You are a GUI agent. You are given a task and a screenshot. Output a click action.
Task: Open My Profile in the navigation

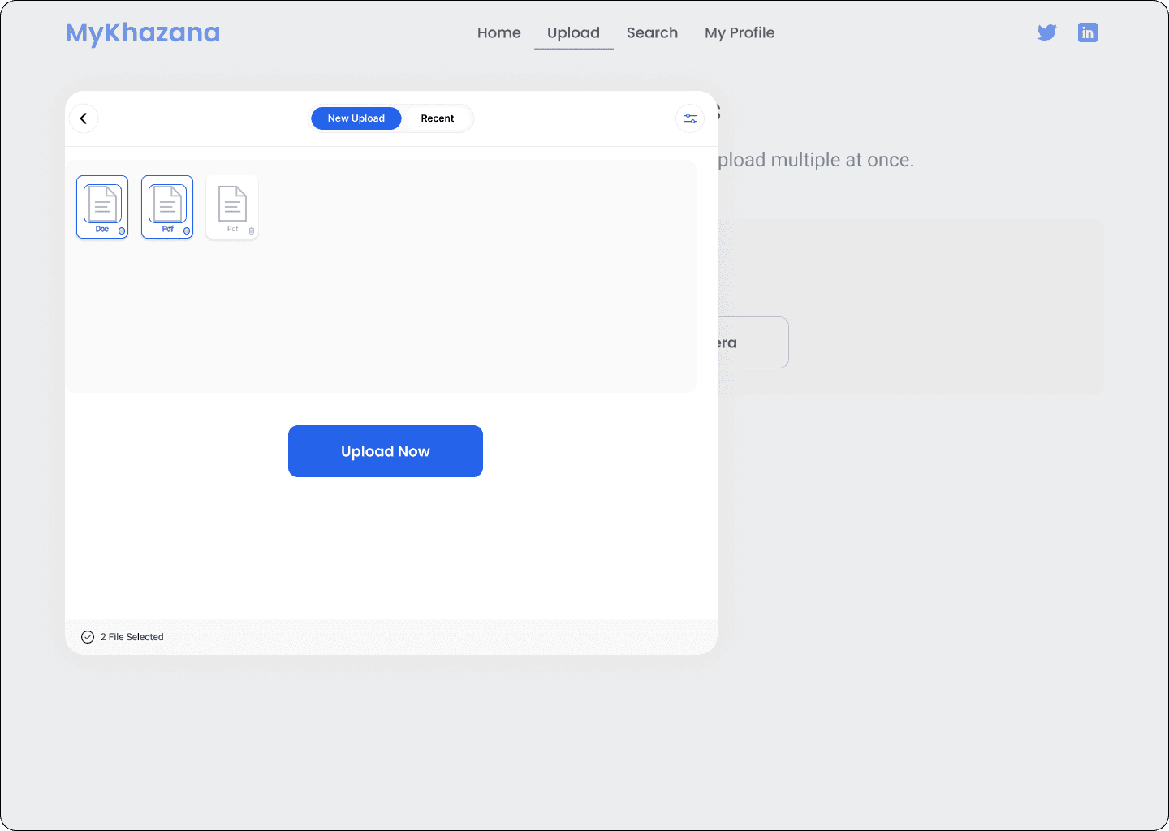(x=740, y=32)
